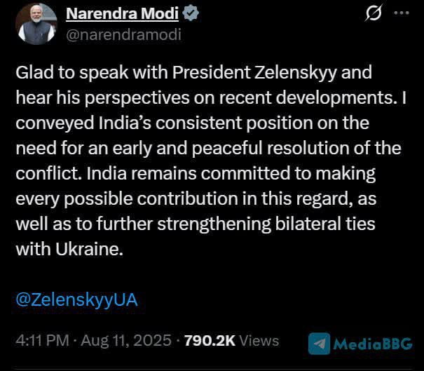
Task: Click the line 'conflict. India remains committed to making'
Action: [x=196, y=174]
